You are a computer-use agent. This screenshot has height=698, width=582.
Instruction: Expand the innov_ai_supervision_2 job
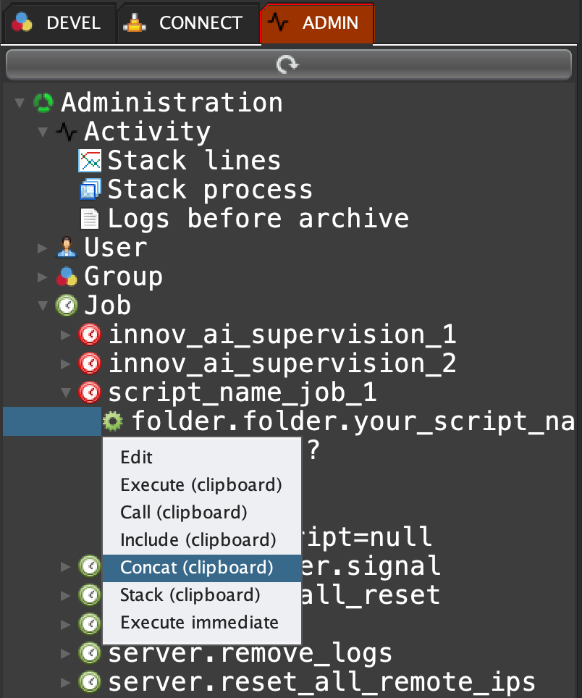(66, 363)
